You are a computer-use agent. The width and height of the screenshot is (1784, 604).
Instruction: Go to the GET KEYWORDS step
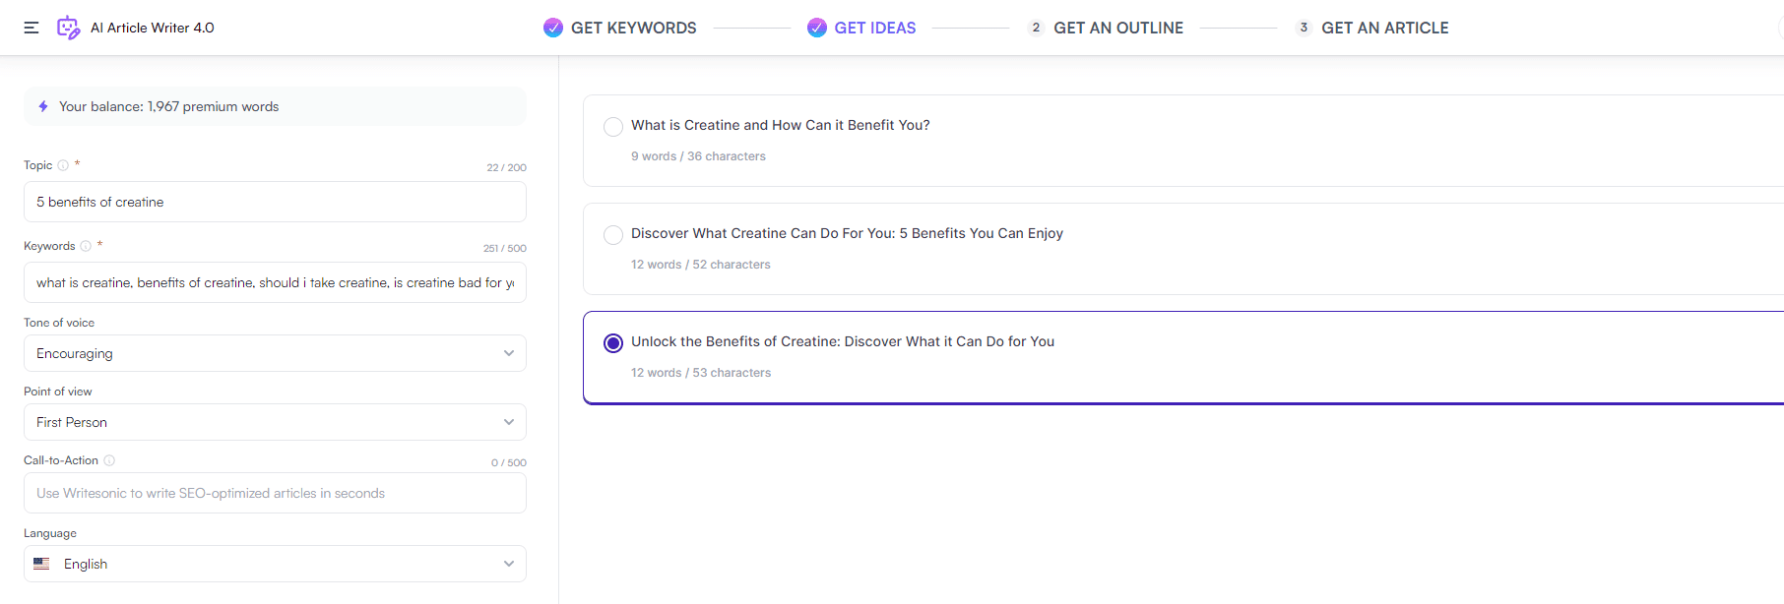click(634, 28)
